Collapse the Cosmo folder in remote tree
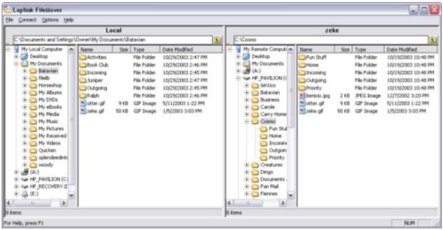 click(247, 122)
